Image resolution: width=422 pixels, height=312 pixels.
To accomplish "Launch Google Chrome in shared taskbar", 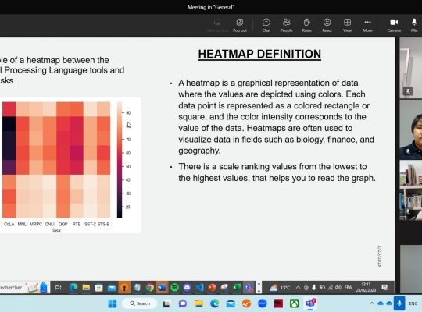I will [x=150, y=288].
